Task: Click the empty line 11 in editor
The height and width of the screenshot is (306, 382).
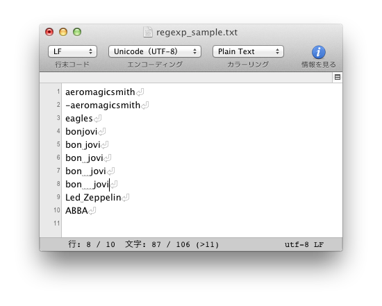Action: coord(202,223)
